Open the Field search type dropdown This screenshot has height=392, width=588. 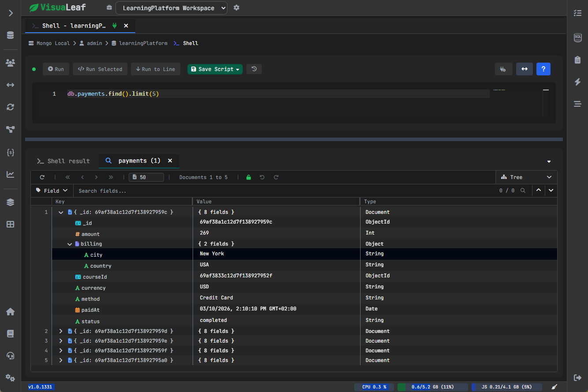tap(52, 191)
